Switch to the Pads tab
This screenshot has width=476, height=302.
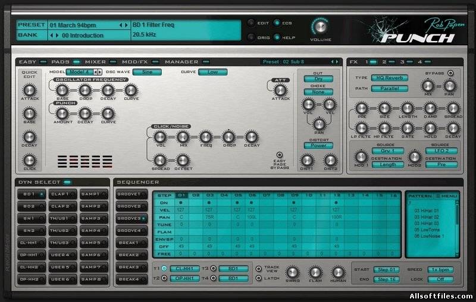point(65,62)
